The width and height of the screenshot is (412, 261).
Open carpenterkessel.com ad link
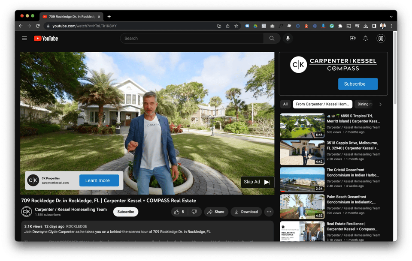click(55, 183)
